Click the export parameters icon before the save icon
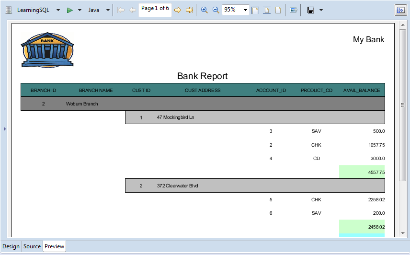The image size is (410, 255). click(294, 10)
